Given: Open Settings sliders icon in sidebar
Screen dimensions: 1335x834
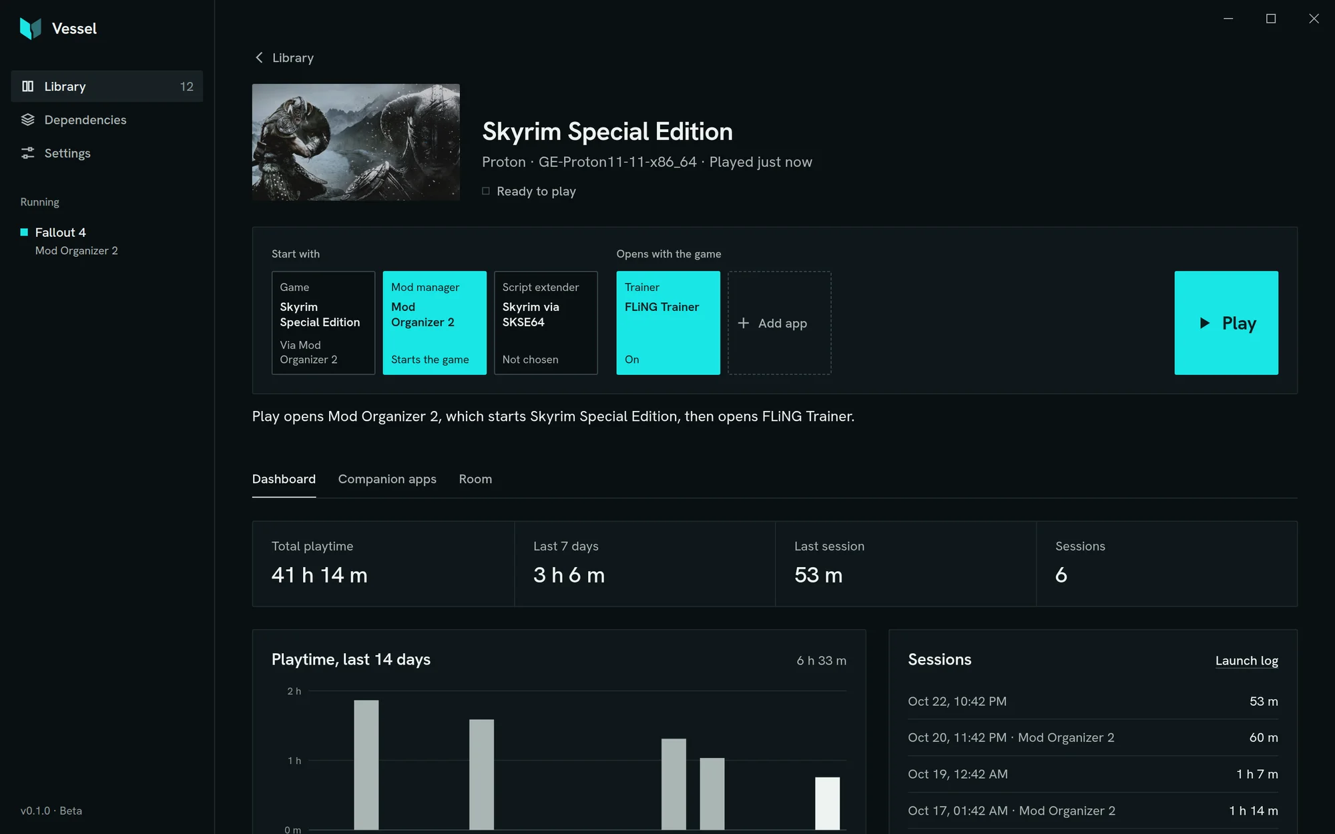Looking at the screenshot, I should (27, 153).
